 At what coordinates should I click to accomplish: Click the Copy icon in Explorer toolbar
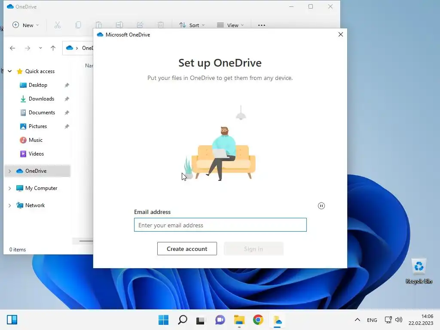tap(78, 25)
